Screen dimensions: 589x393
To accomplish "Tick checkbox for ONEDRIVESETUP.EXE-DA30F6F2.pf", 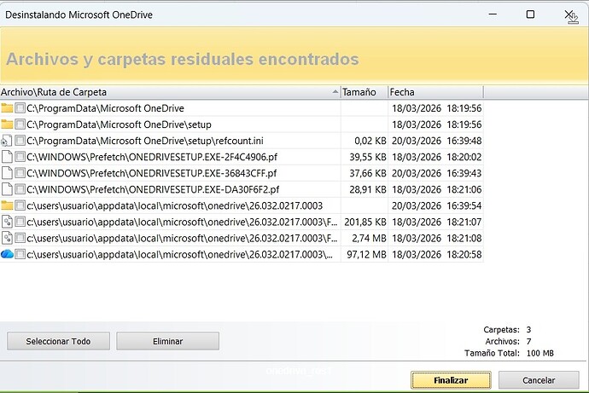I will (x=20, y=189).
